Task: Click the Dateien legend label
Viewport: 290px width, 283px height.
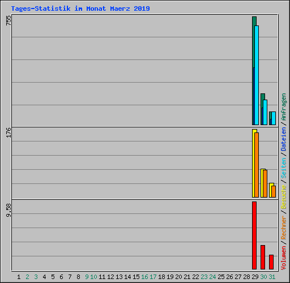Action: (x=284, y=139)
